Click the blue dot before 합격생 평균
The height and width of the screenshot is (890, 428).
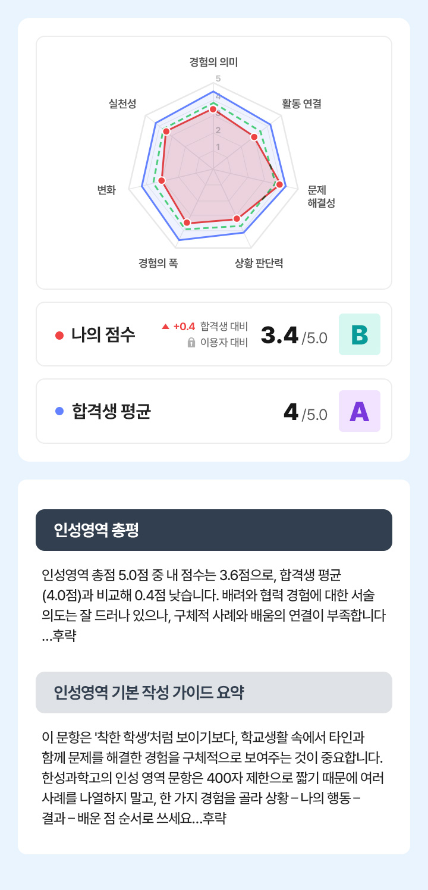click(x=59, y=411)
